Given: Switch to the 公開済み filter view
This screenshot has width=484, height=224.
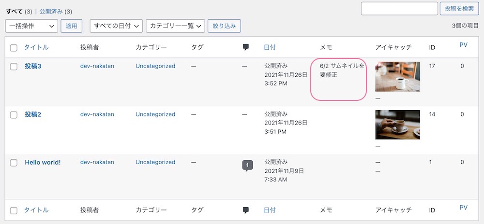Looking at the screenshot, I should pyautogui.click(x=51, y=12).
